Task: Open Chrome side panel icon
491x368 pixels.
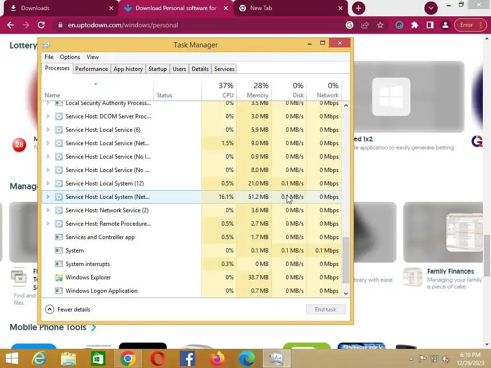Action: pyautogui.click(x=430, y=25)
